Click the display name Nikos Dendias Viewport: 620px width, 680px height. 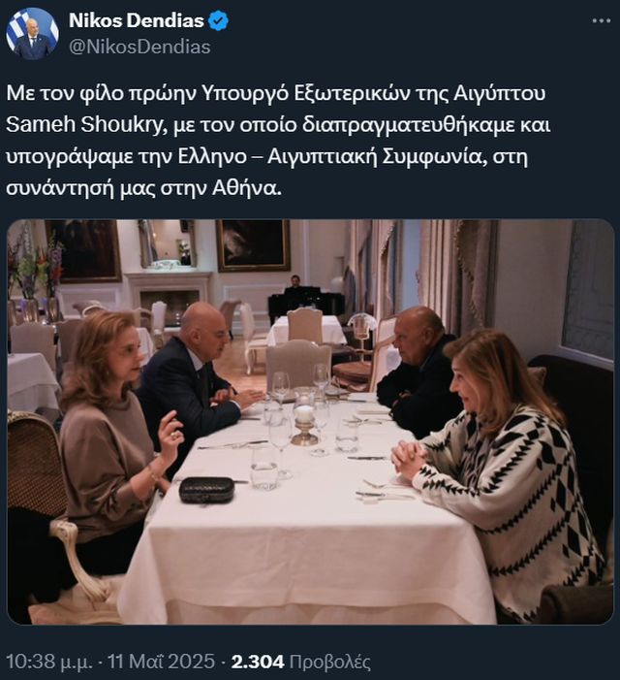[x=137, y=20]
